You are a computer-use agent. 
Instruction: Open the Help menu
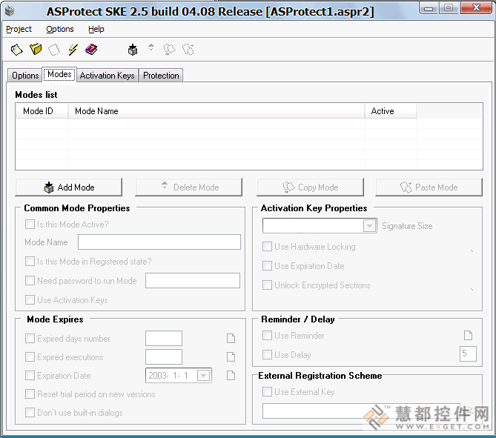point(96,29)
